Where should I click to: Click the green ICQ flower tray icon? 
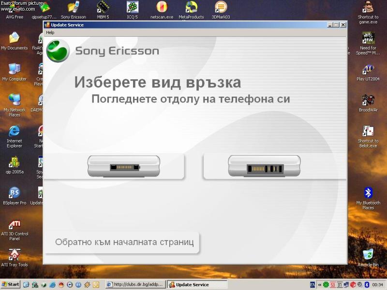coord(326,285)
